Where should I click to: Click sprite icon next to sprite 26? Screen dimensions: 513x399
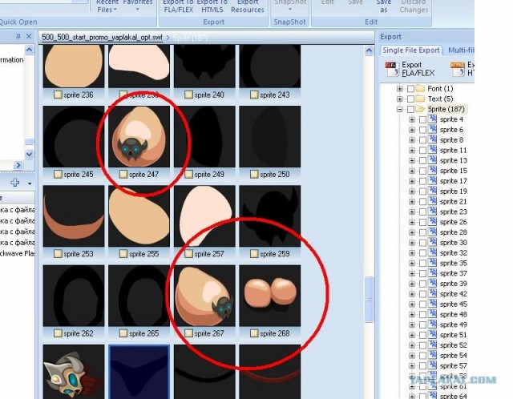[x=432, y=222]
